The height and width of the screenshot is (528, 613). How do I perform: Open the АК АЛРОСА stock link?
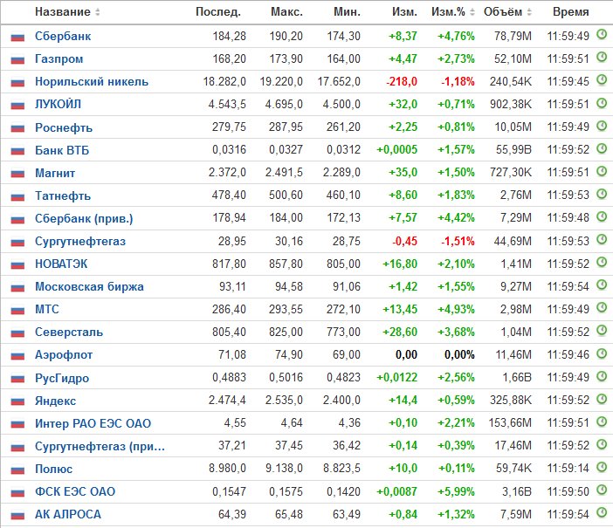click(68, 514)
